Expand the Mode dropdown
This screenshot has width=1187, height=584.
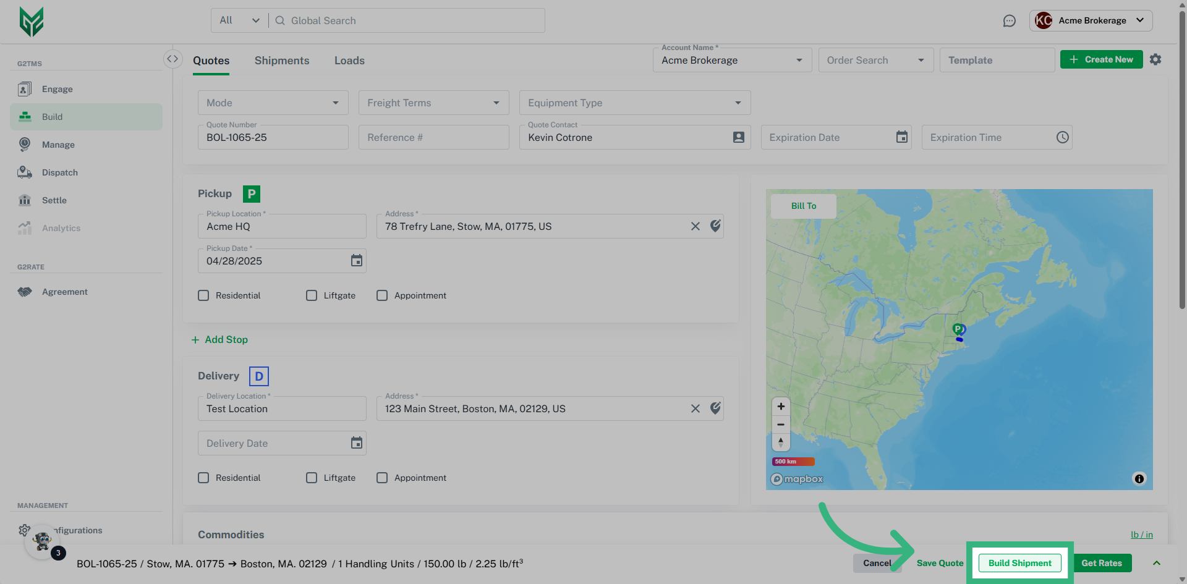[x=273, y=103]
